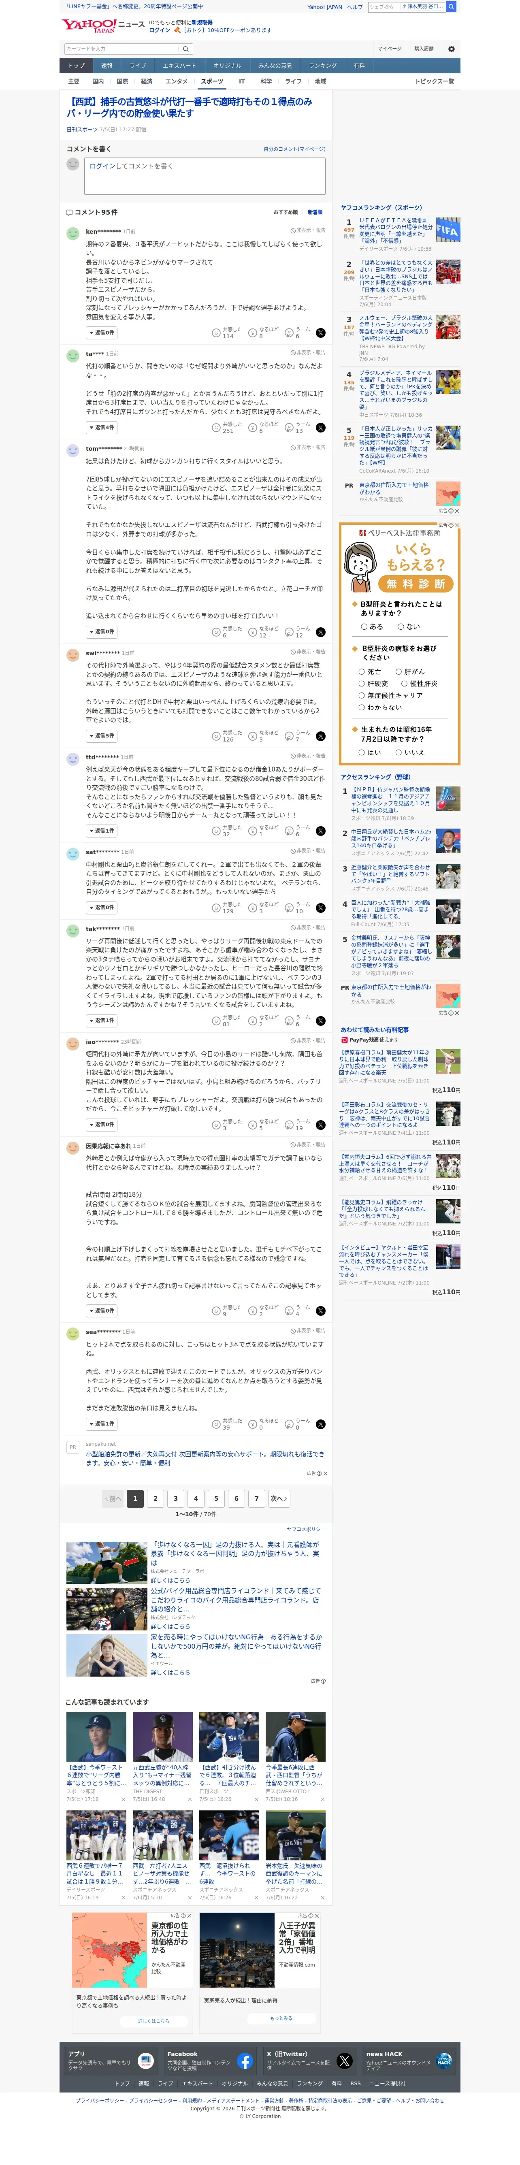Open the エキスパート navigation tab

pos(179,66)
